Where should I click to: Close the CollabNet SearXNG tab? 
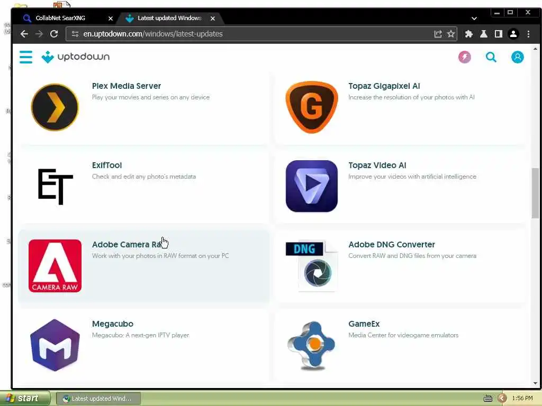tap(111, 19)
